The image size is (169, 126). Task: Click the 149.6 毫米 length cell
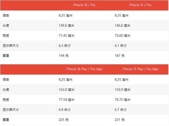pos(67,25)
